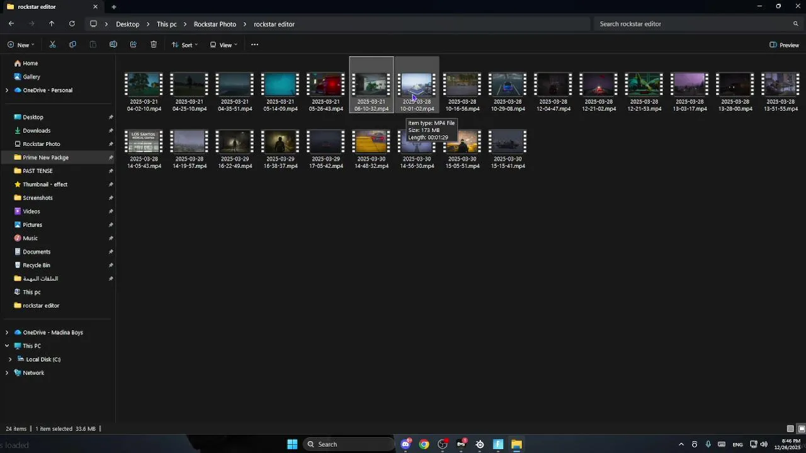Open the Sort dropdown menu
Screen dimensions: 806x453
tap(184, 45)
